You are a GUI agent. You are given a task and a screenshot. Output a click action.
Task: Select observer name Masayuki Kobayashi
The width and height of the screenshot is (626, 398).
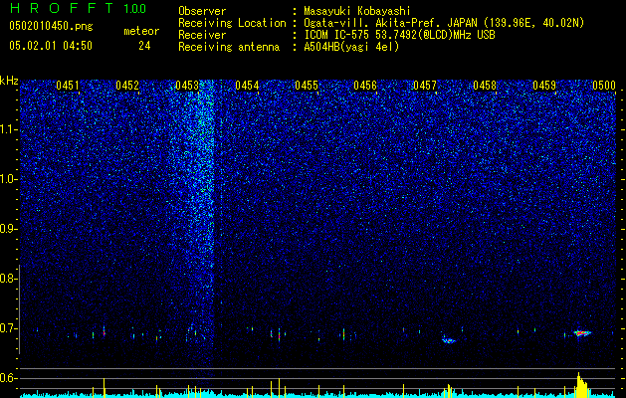tap(357, 11)
